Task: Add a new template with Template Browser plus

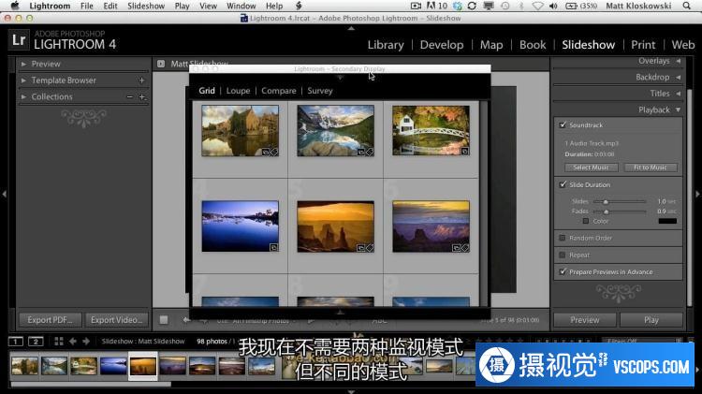Action: [141, 80]
